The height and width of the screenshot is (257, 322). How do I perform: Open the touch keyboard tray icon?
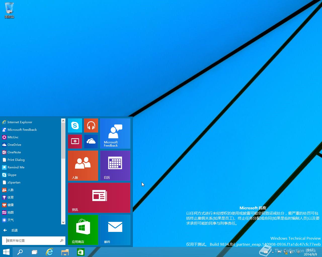266,252
